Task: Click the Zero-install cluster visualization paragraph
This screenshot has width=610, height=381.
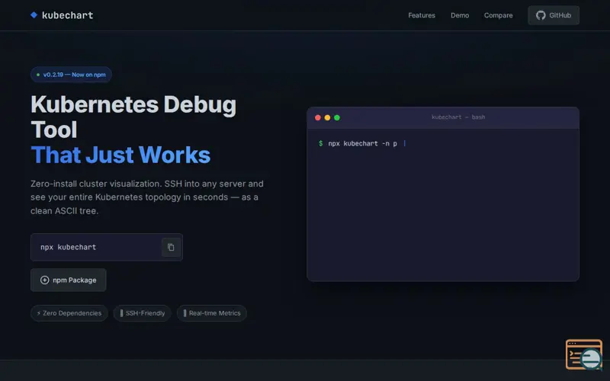Action: (147, 197)
